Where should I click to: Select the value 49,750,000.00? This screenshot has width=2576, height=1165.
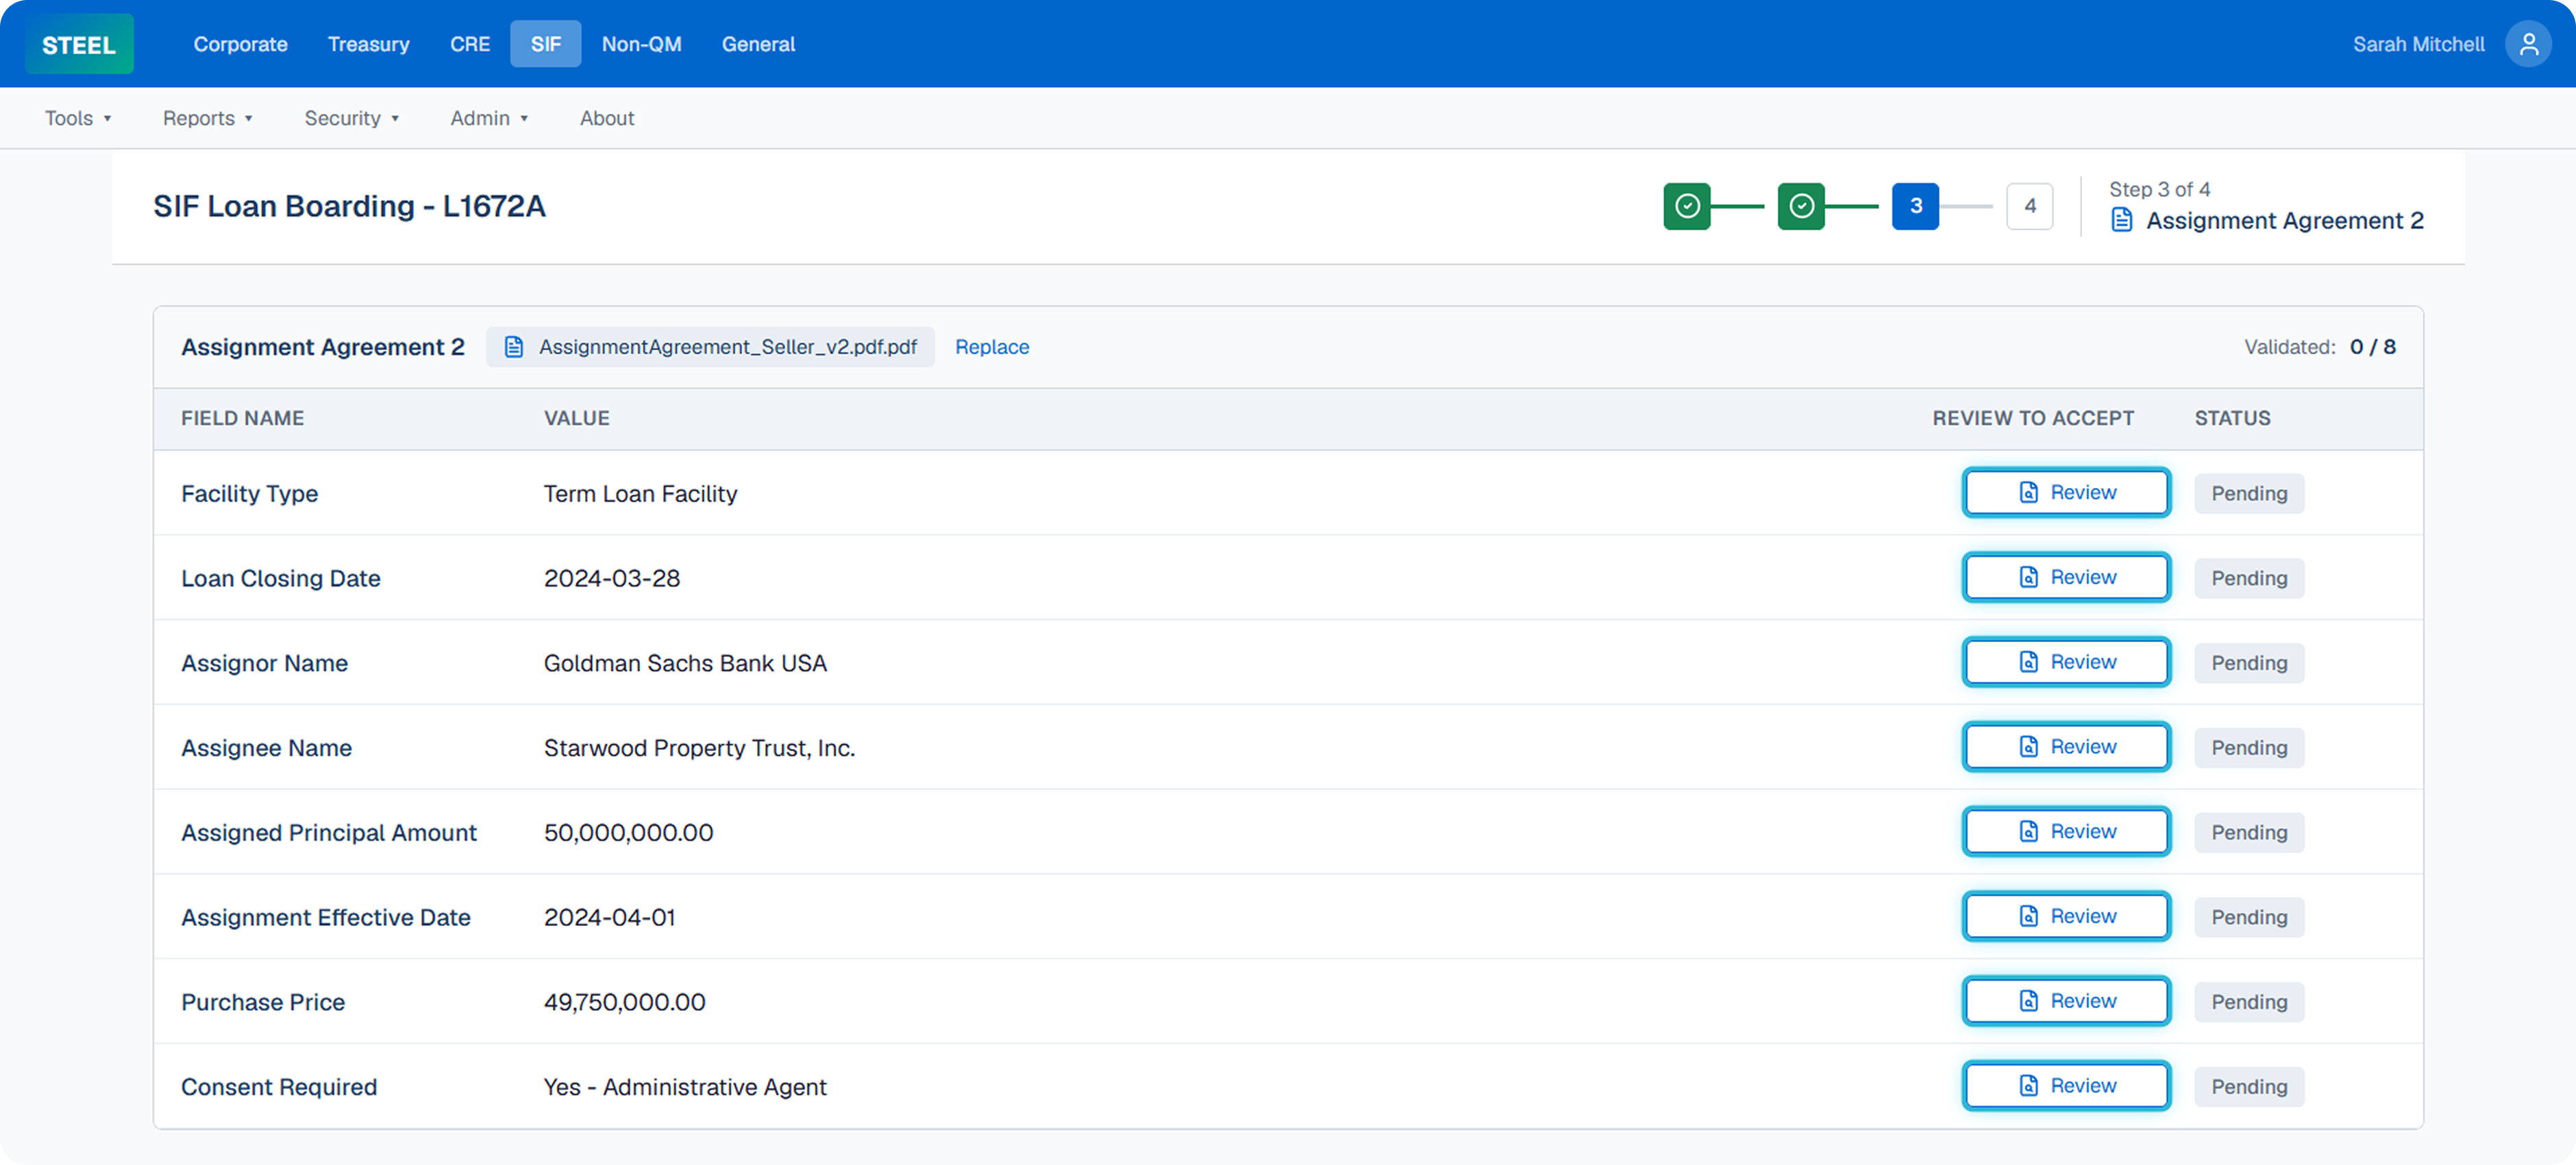click(x=624, y=1002)
